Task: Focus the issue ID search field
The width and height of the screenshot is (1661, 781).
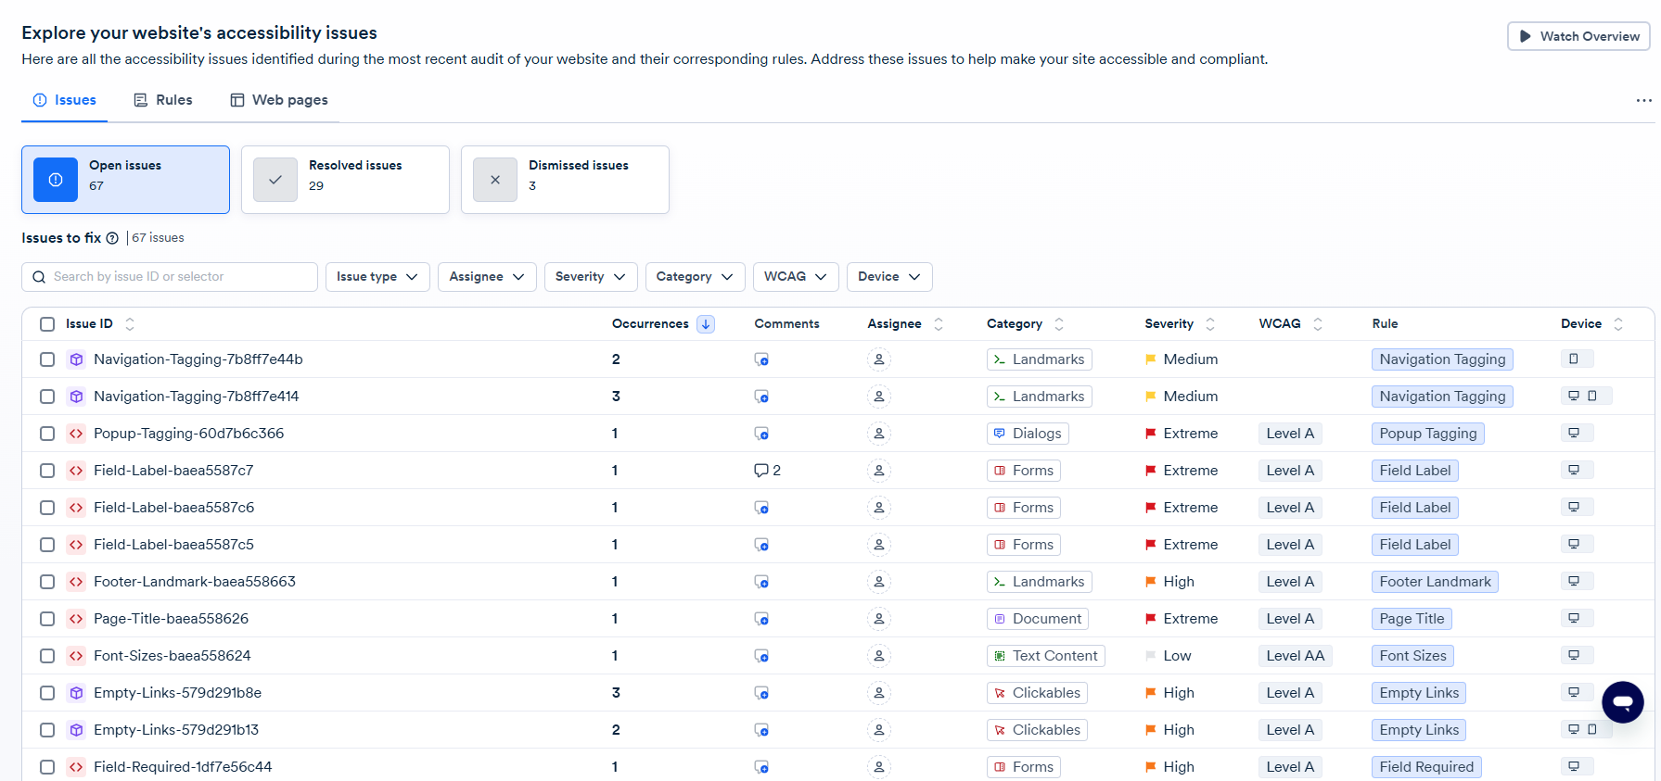Action: tap(170, 277)
